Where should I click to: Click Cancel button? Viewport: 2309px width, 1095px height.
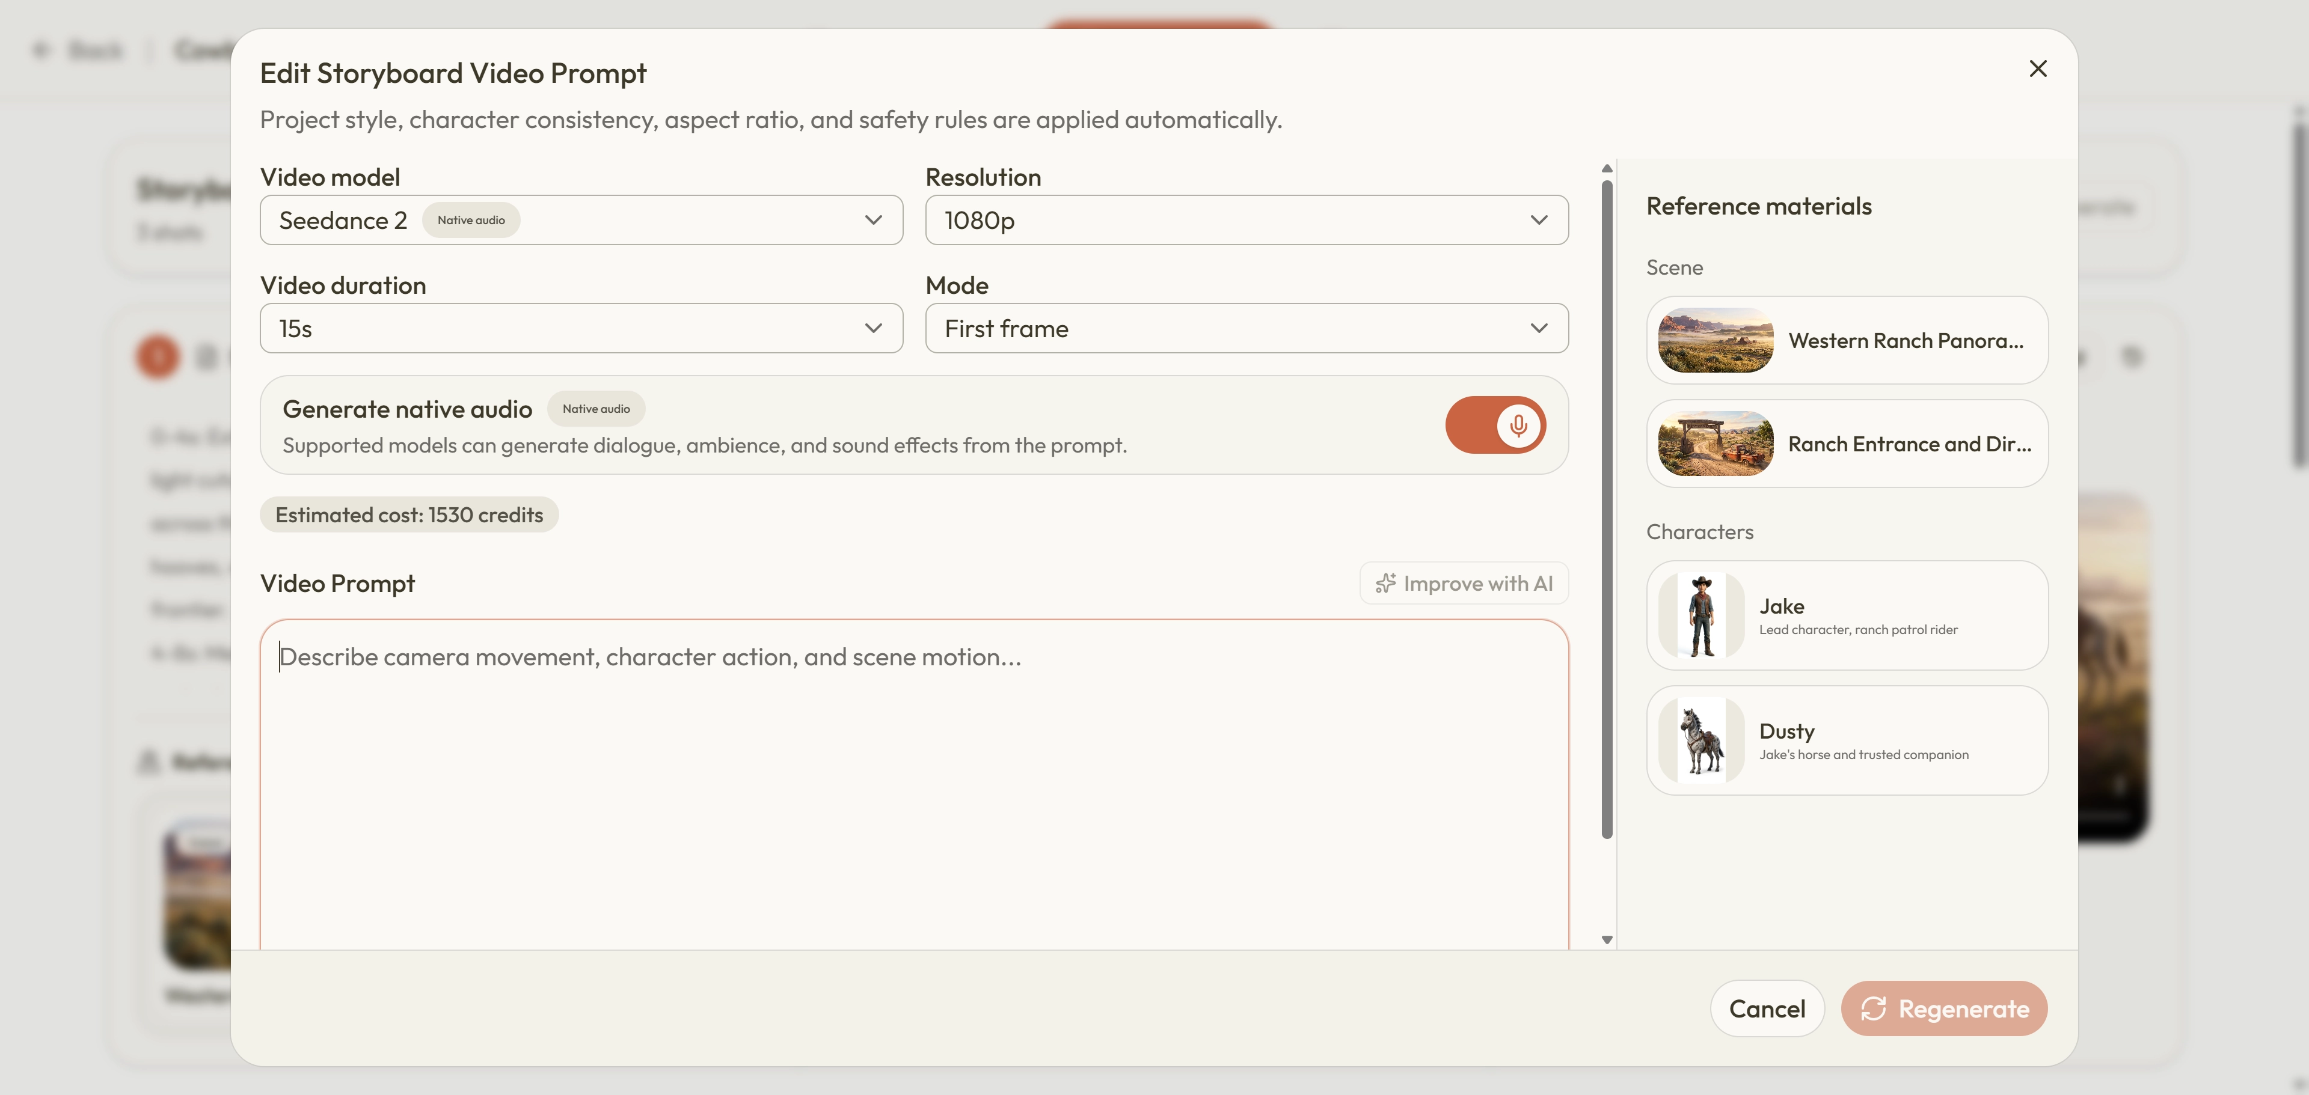click(1767, 1009)
